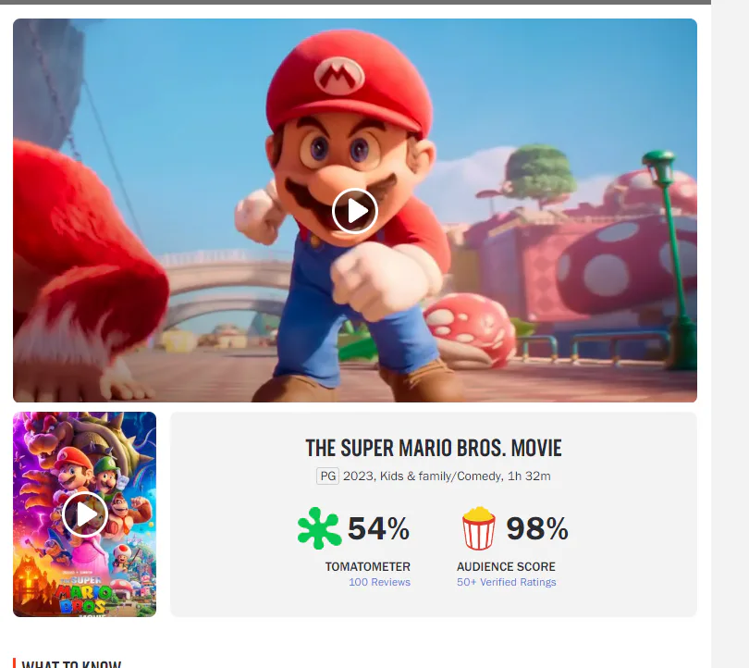
Task: Click the 54% Tomatometer score
Action: click(x=378, y=528)
